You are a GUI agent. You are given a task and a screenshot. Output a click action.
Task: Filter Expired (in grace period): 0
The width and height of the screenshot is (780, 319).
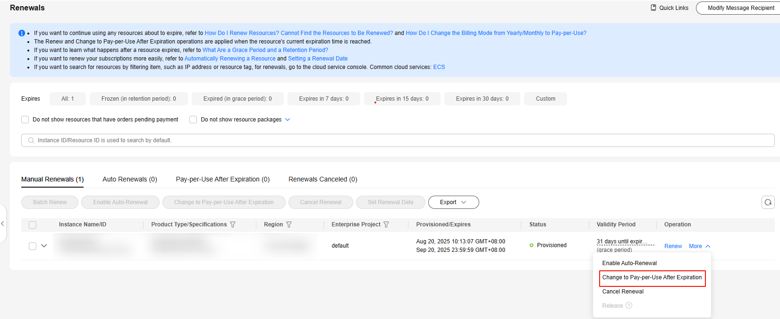tap(237, 99)
